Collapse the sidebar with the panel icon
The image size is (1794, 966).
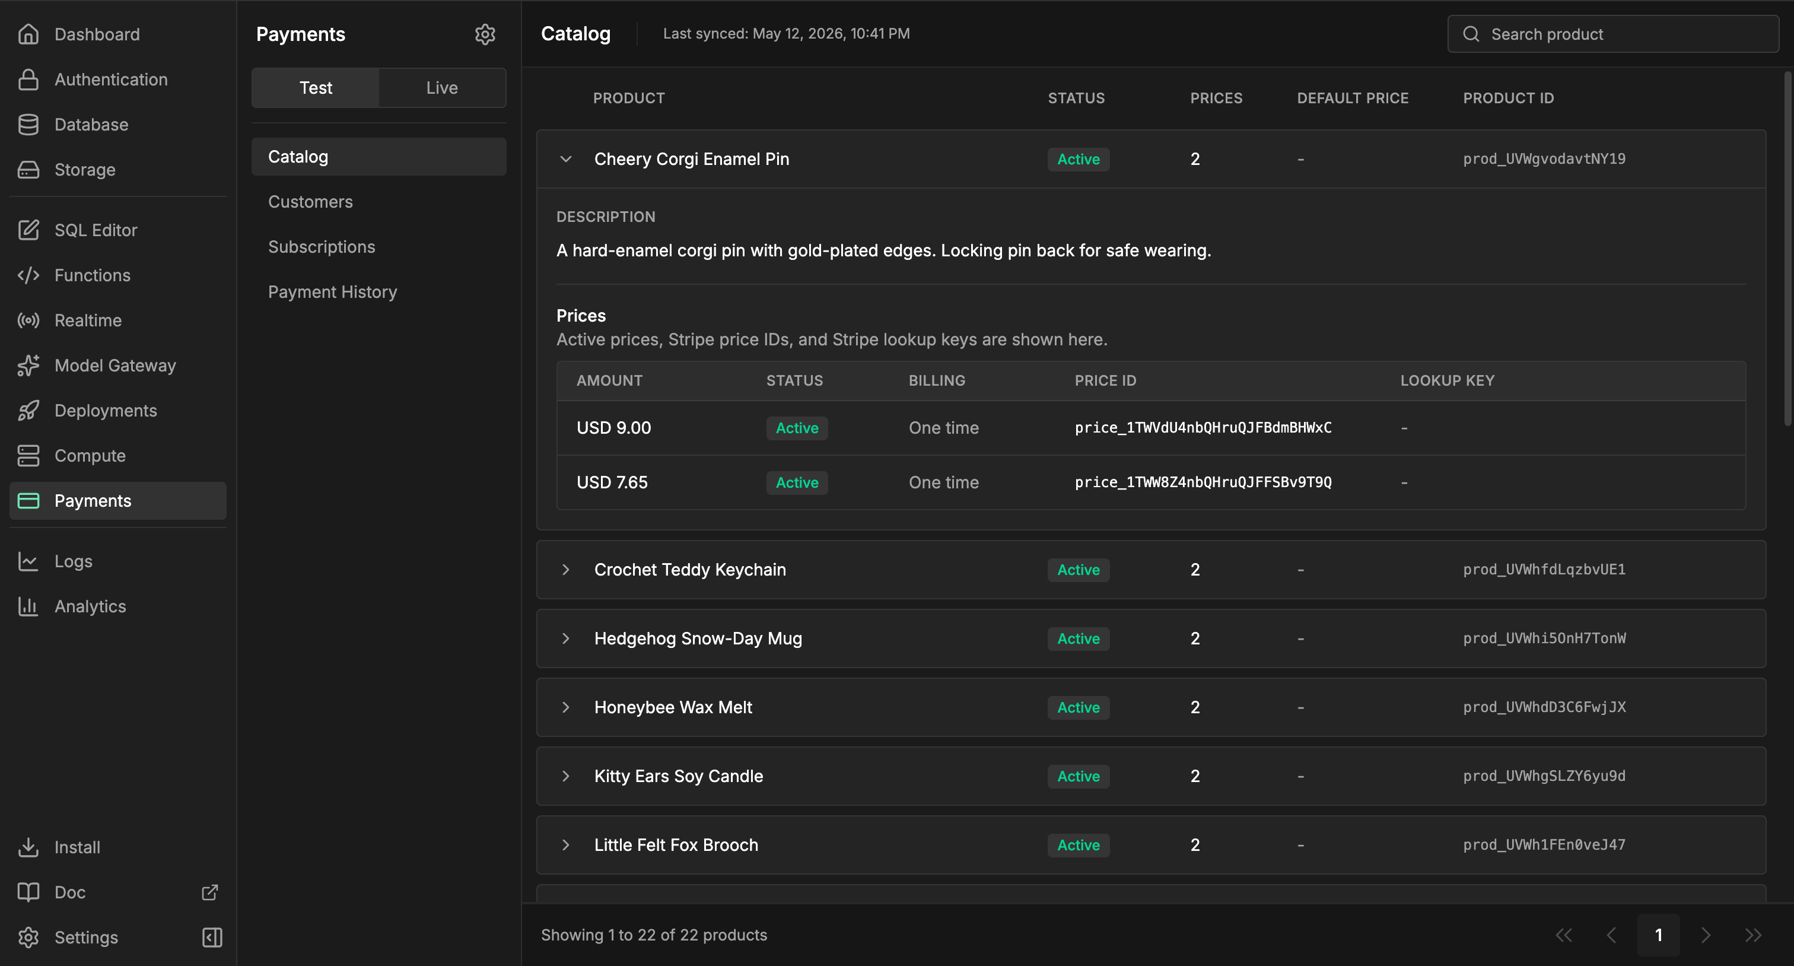click(212, 938)
